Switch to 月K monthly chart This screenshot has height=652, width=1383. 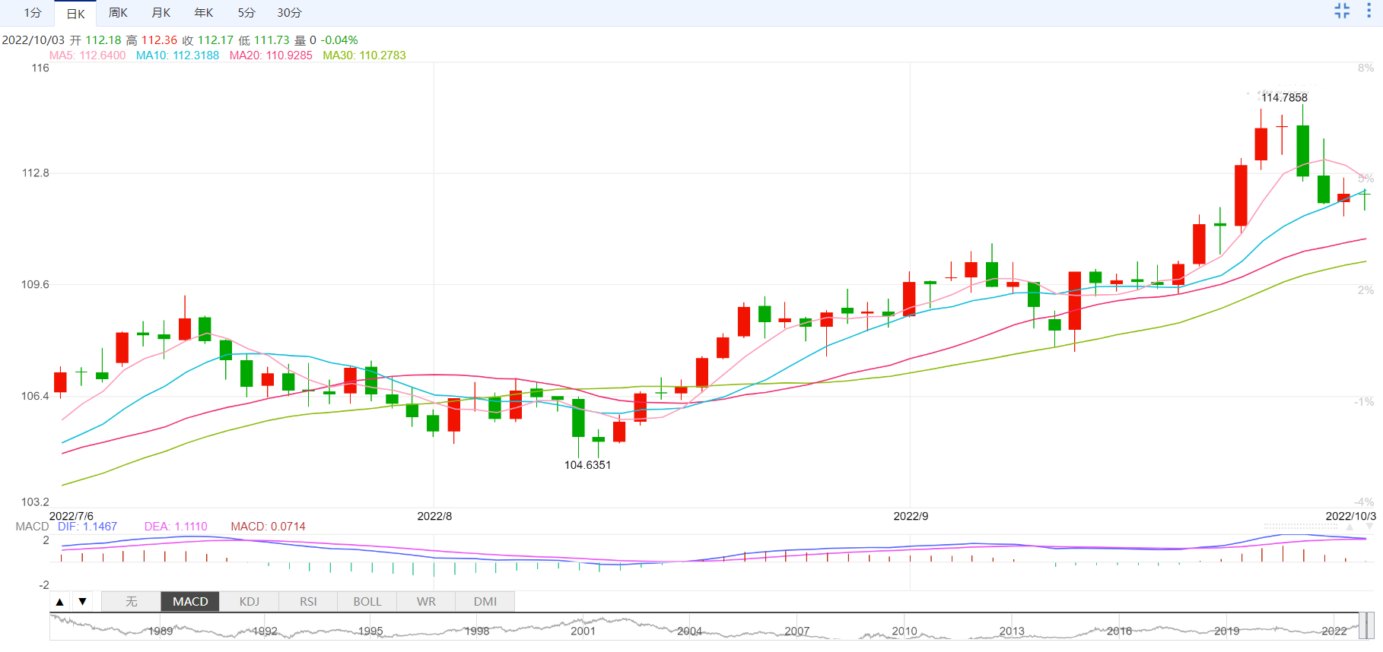(x=161, y=13)
